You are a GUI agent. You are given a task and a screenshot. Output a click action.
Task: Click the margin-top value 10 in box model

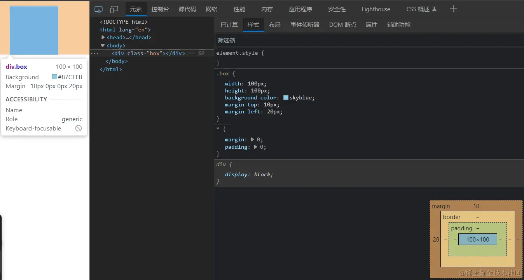tap(476, 206)
